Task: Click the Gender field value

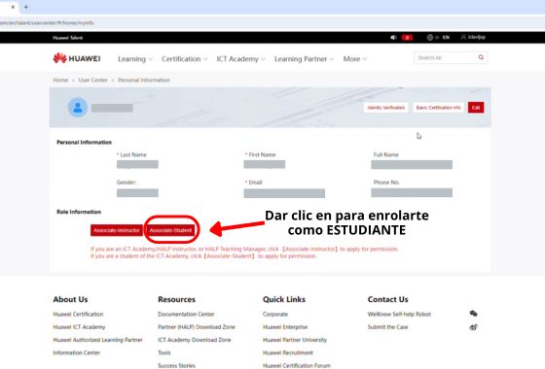Action: click(137, 193)
